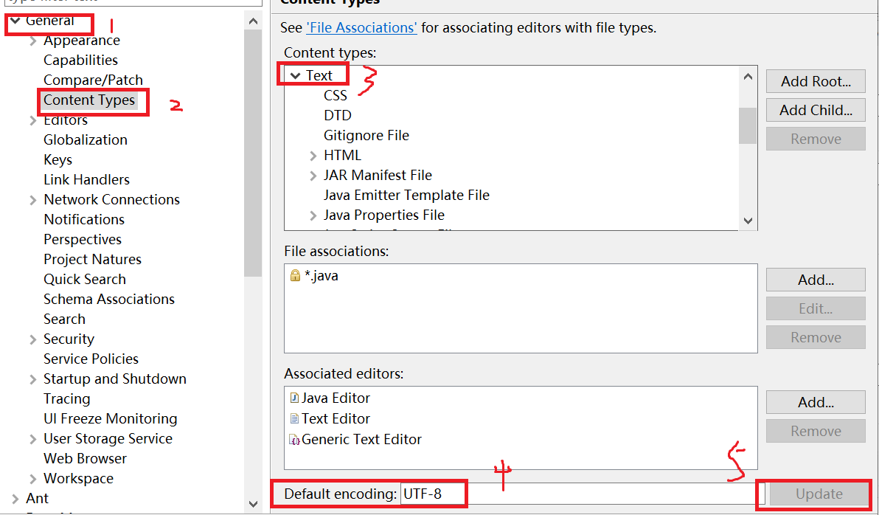Click the Add Root... button
Viewport: 879px width, 515px height.
[x=815, y=81]
